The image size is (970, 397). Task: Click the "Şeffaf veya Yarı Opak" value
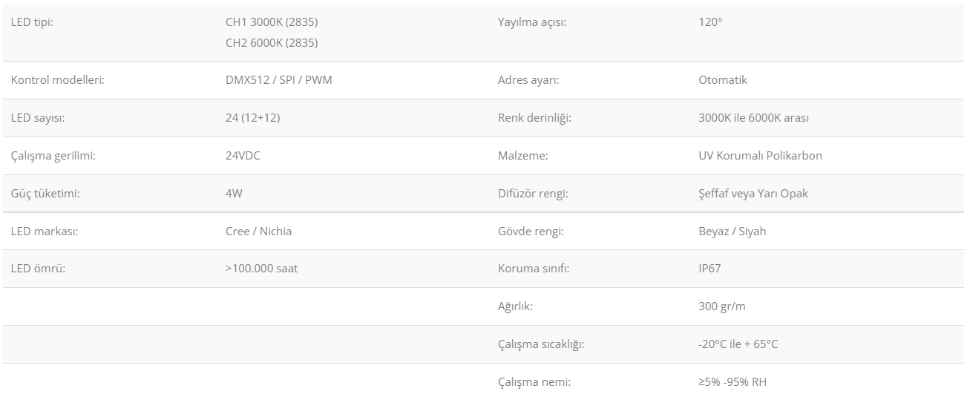click(753, 194)
